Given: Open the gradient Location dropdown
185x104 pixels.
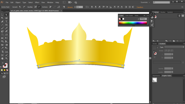Looking at the screenshot, I should [x=172, y=72].
